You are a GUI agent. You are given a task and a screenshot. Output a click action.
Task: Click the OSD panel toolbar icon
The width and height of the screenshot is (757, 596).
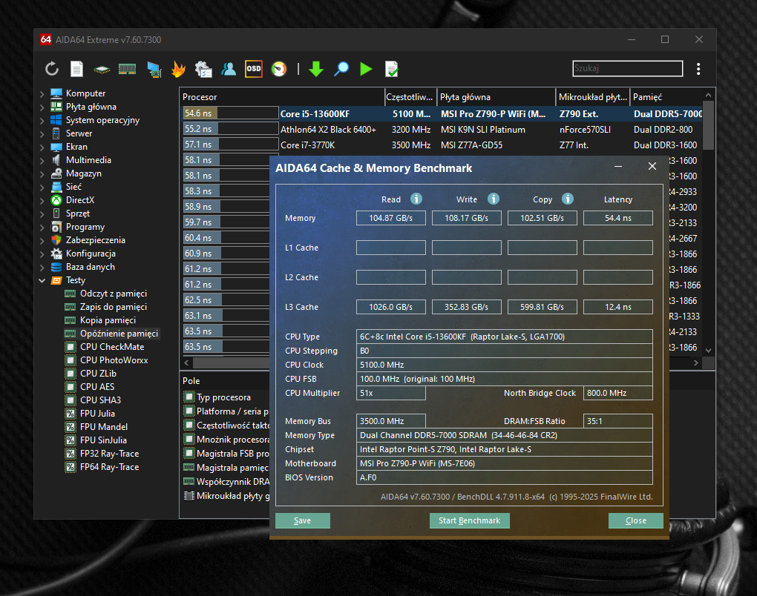coord(254,69)
